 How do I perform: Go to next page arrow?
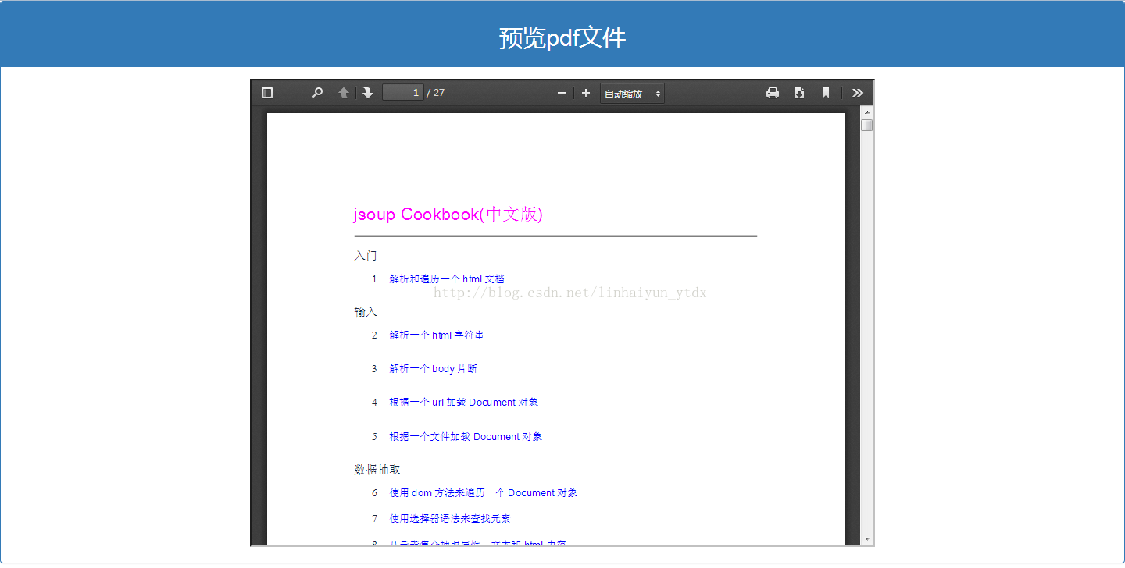(368, 93)
